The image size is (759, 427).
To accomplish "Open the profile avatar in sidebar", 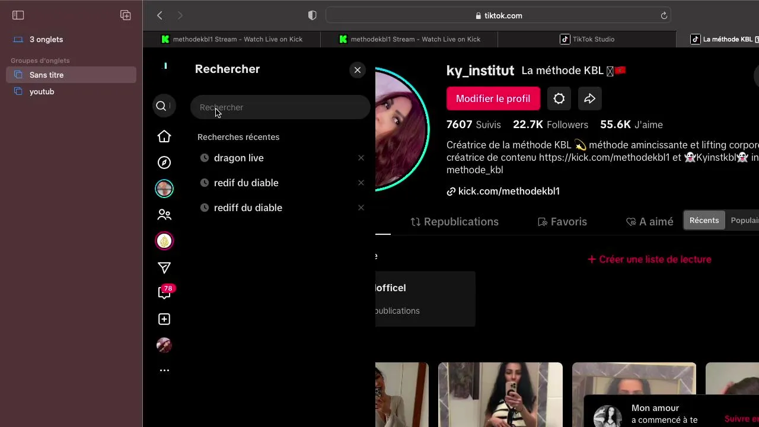I will point(164,345).
